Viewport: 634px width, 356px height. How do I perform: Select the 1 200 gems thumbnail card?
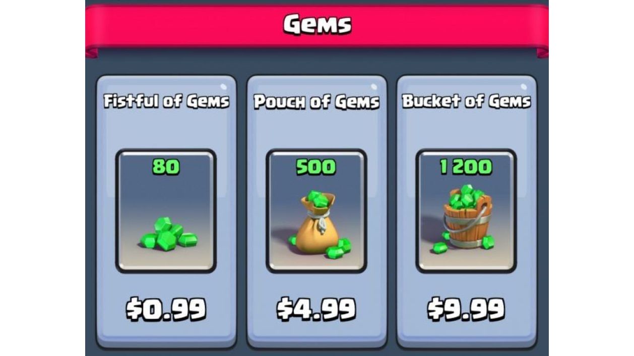coord(466,211)
